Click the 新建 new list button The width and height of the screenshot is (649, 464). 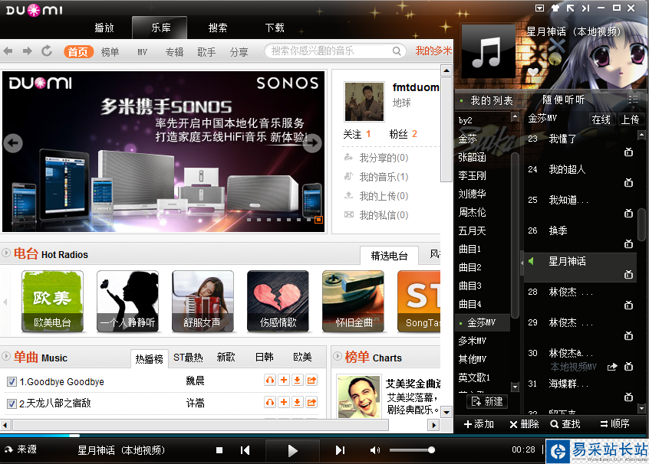click(x=488, y=401)
